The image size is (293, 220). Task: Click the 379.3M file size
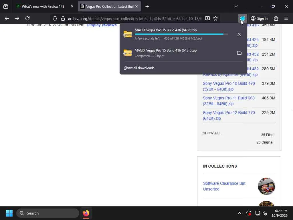(x=268, y=83)
